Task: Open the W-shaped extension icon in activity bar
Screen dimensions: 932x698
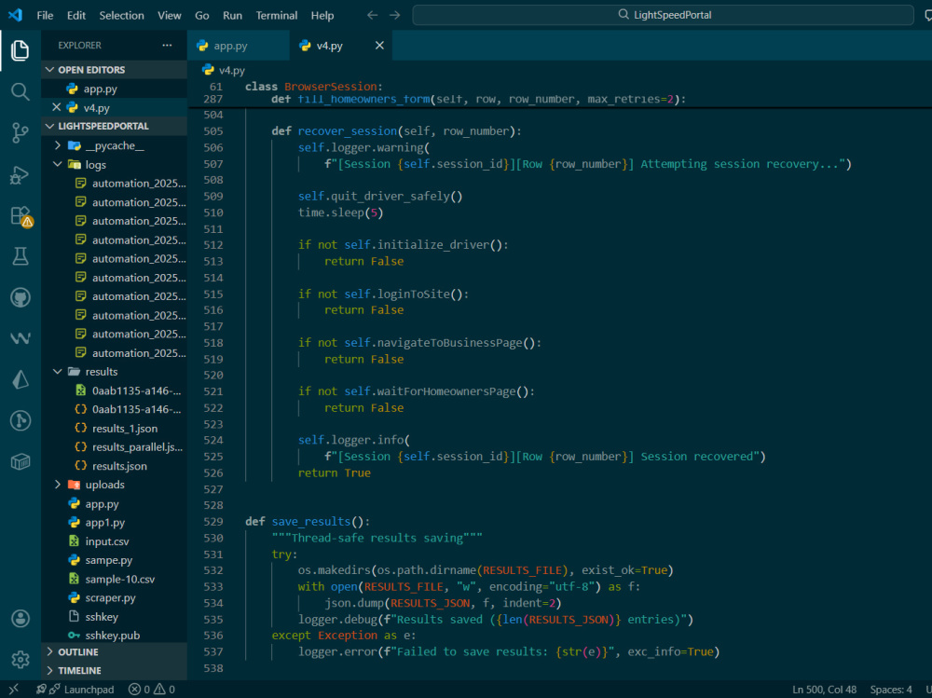Action: point(21,338)
